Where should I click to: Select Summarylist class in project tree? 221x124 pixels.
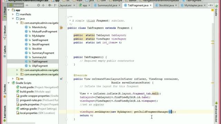(x=39, y=57)
